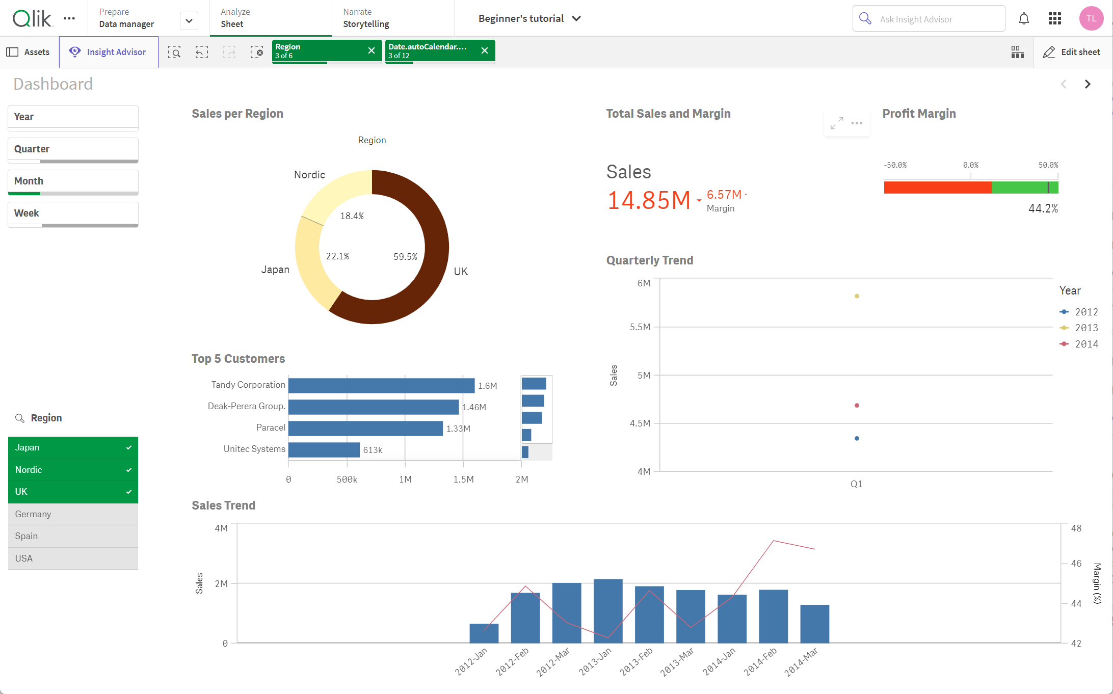Click the Edit sheet button
Viewport: 1113px width, 694px height.
point(1071,51)
